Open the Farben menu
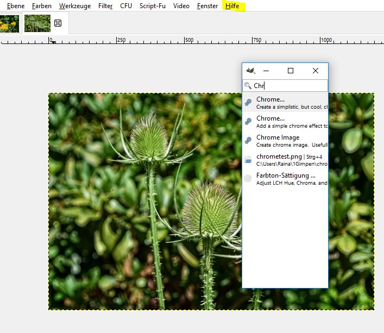 point(42,6)
